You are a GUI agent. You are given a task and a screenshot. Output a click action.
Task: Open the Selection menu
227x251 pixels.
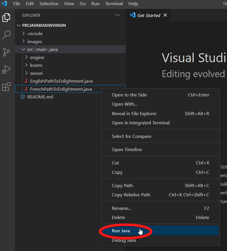coord(49,3)
